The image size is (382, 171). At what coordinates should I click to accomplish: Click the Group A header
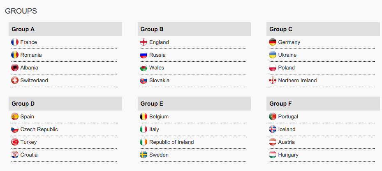pos(65,29)
